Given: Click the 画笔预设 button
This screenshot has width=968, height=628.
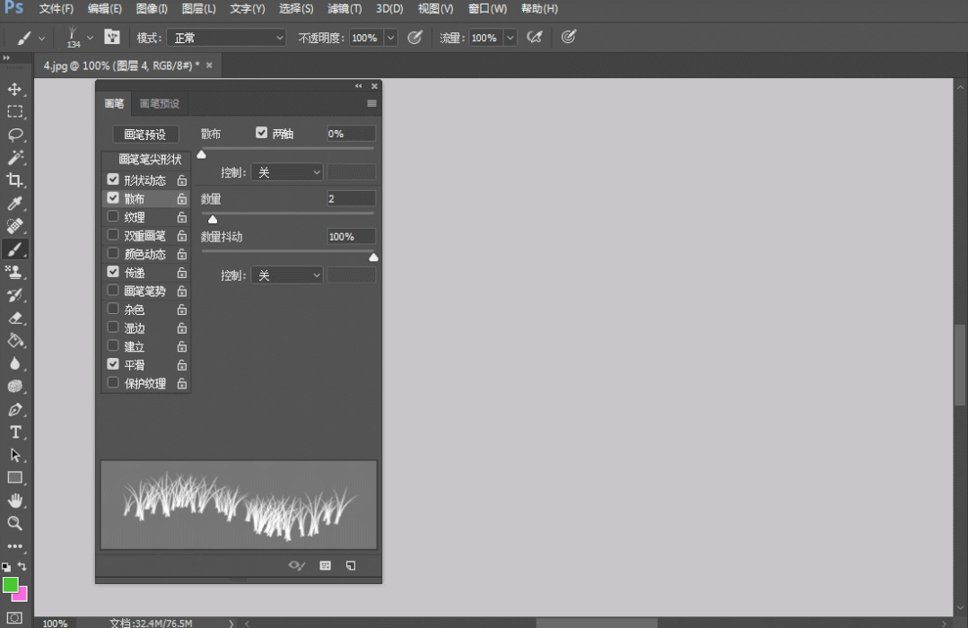Looking at the screenshot, I should (145, 135).
